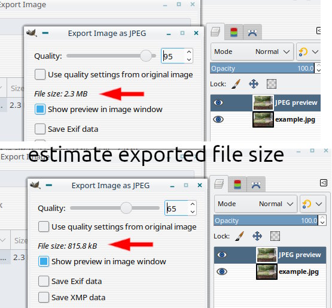Check Save XMP data option
This screenshot has height=308, width=332.
pyautogui.click(x=44, y=297)
